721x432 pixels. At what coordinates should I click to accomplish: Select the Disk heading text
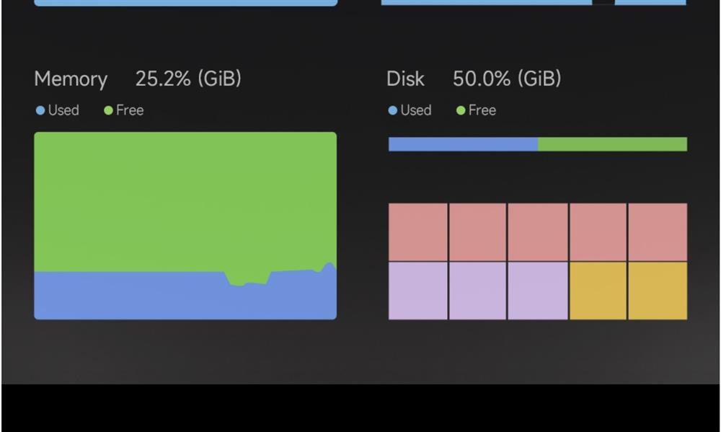tap(405, 79)
